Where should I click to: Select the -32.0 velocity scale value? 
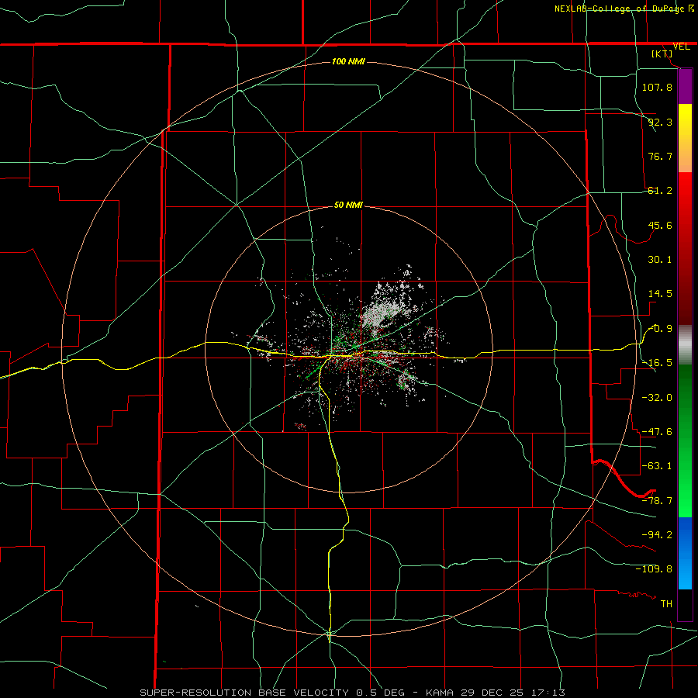pyautogui.click(x=657, y=398)
